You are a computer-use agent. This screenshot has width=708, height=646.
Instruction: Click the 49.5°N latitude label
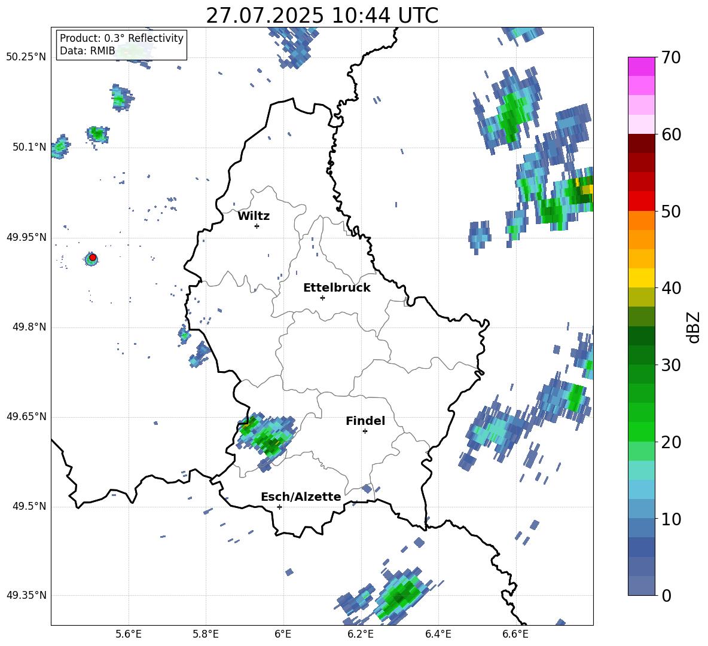click(29, 506)
